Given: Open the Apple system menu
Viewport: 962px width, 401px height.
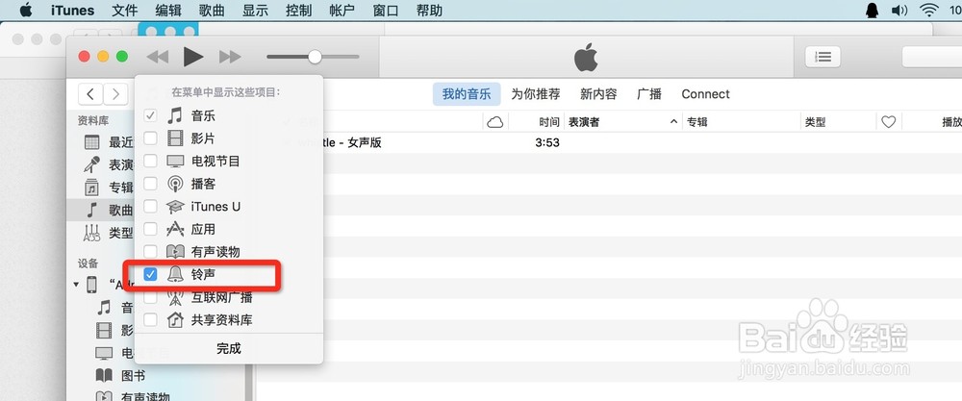Looking at the screenshot, I should (x=26, y=10).
